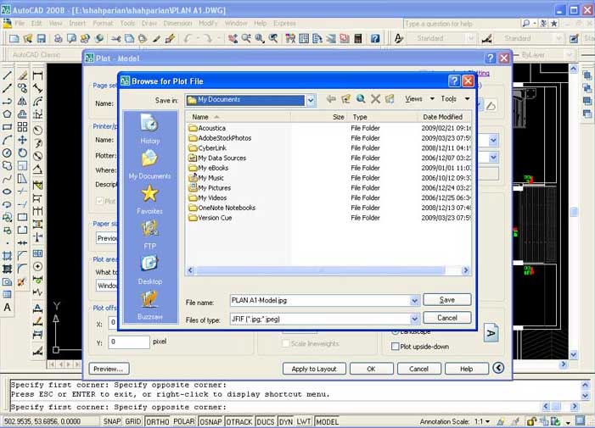Click the Plot printer toolbar icon
Viewport: 595px width, 428px height.
tap(58, 38)
